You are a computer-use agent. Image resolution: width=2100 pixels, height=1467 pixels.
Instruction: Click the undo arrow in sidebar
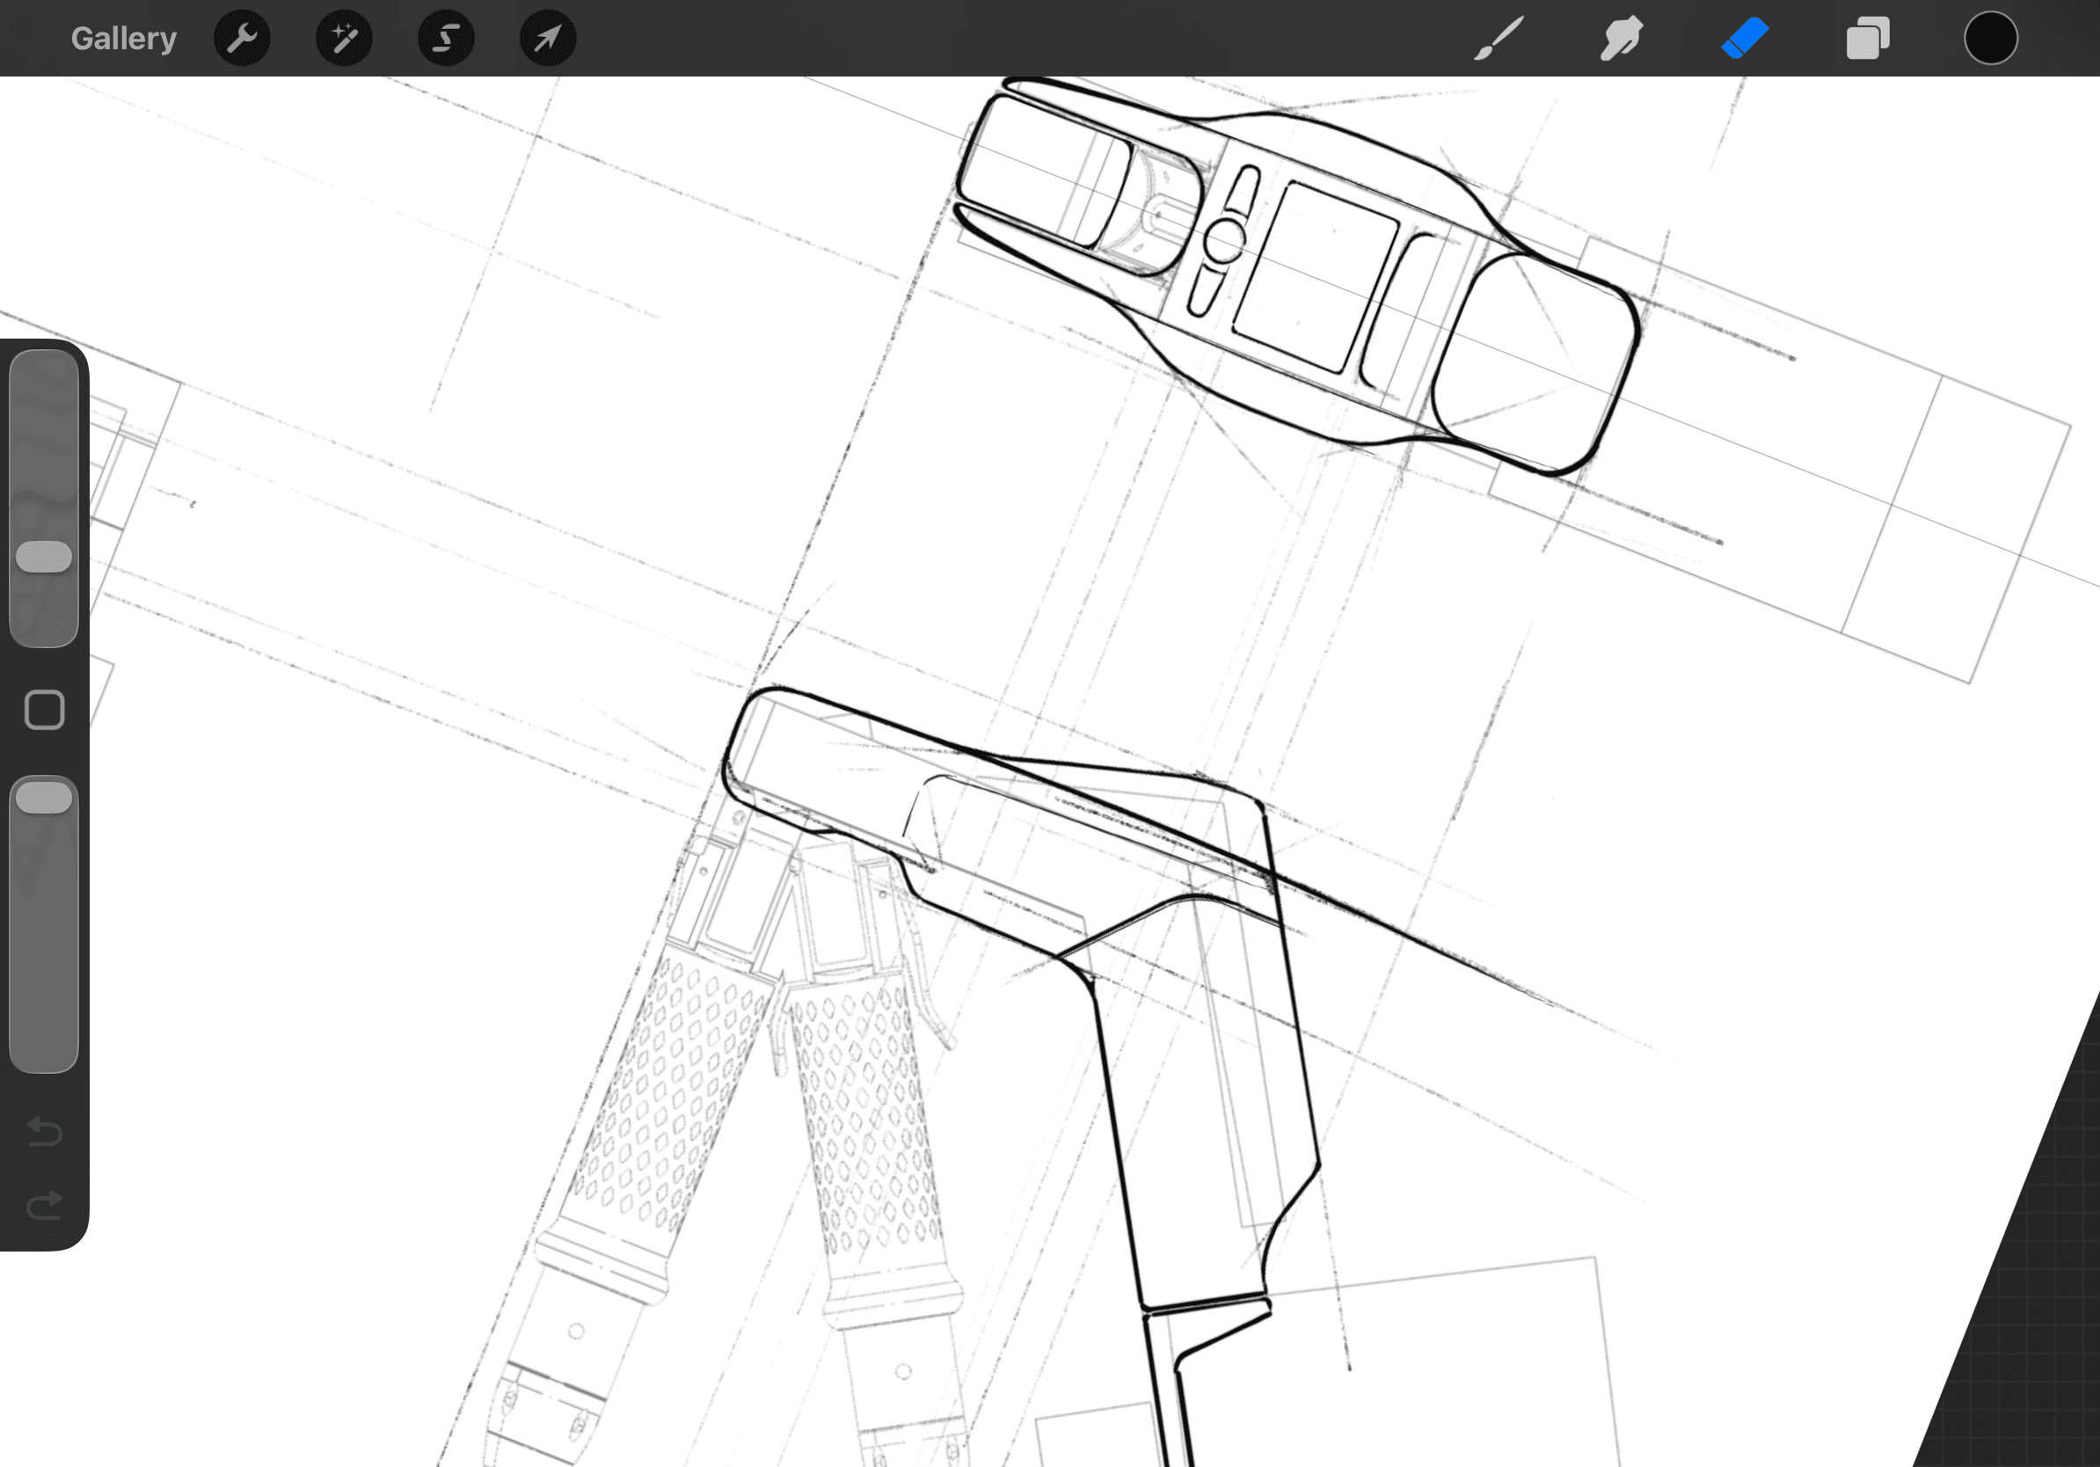click(x=44, y=1131)
